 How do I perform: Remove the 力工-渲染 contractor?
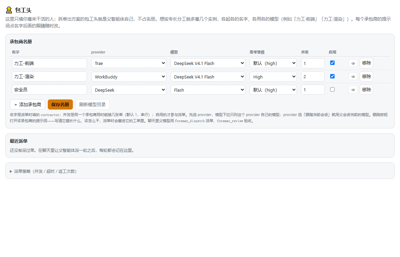[x=366, y=76]
